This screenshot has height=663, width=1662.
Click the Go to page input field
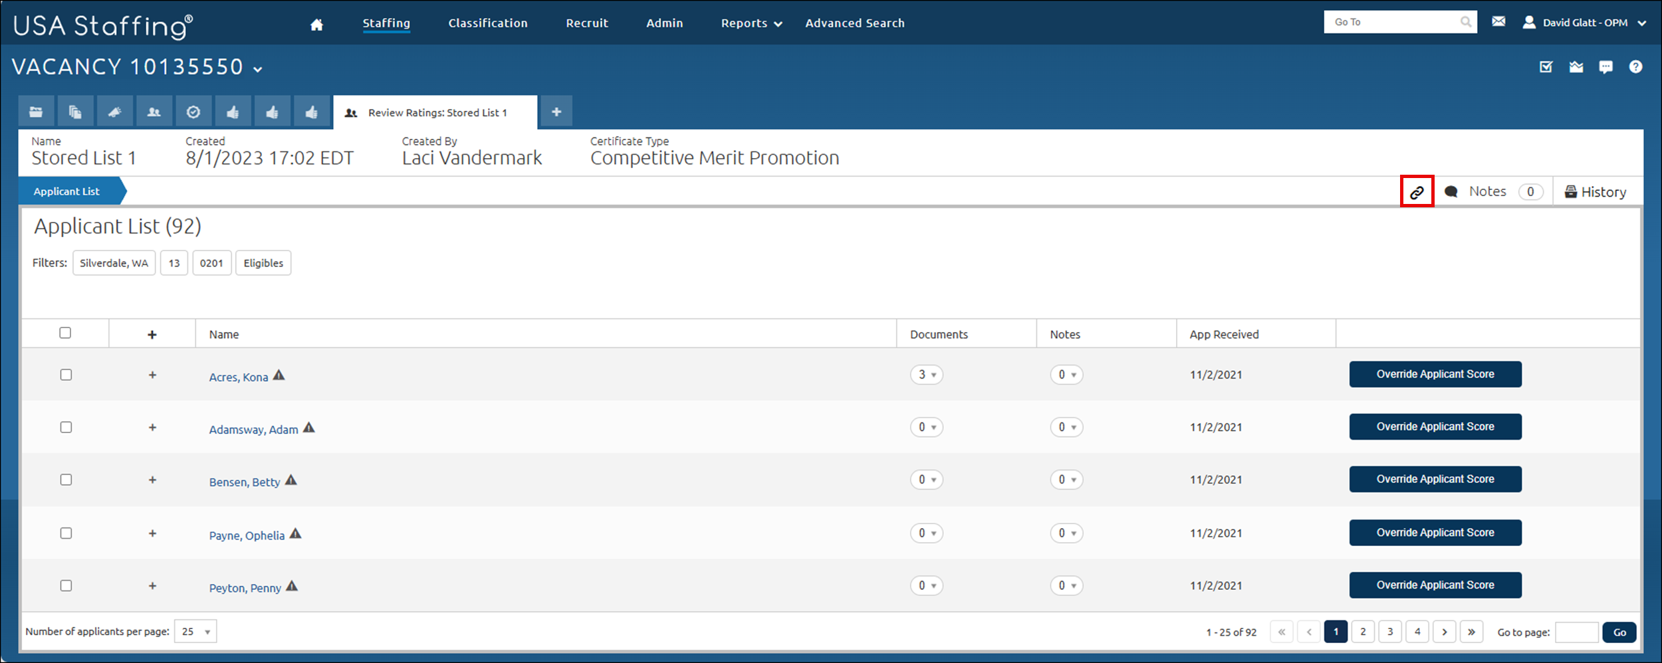(x=1577, y=632)
